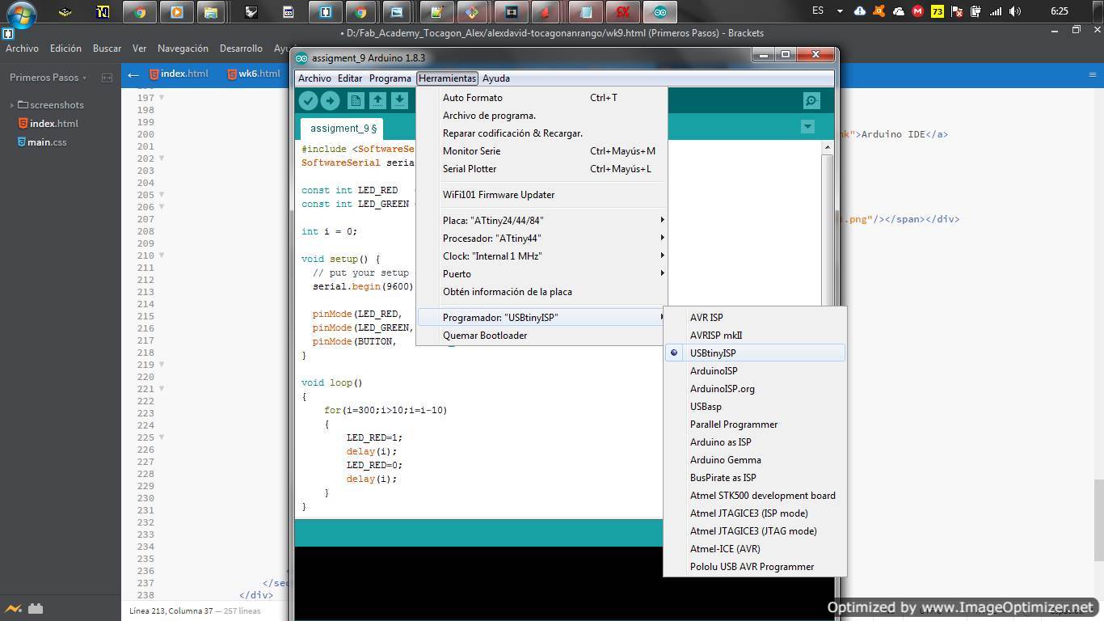Open the Brackets Extension Manager icon
Image resolution: width=1104 pixels, height=621 pixels.
point(35,608)
